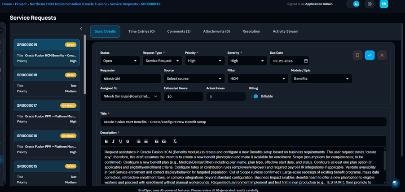Cancel editing with the red X button
The width and height of the screenshot is (405, 192).
pyautogui.click(x=382, y=55)
